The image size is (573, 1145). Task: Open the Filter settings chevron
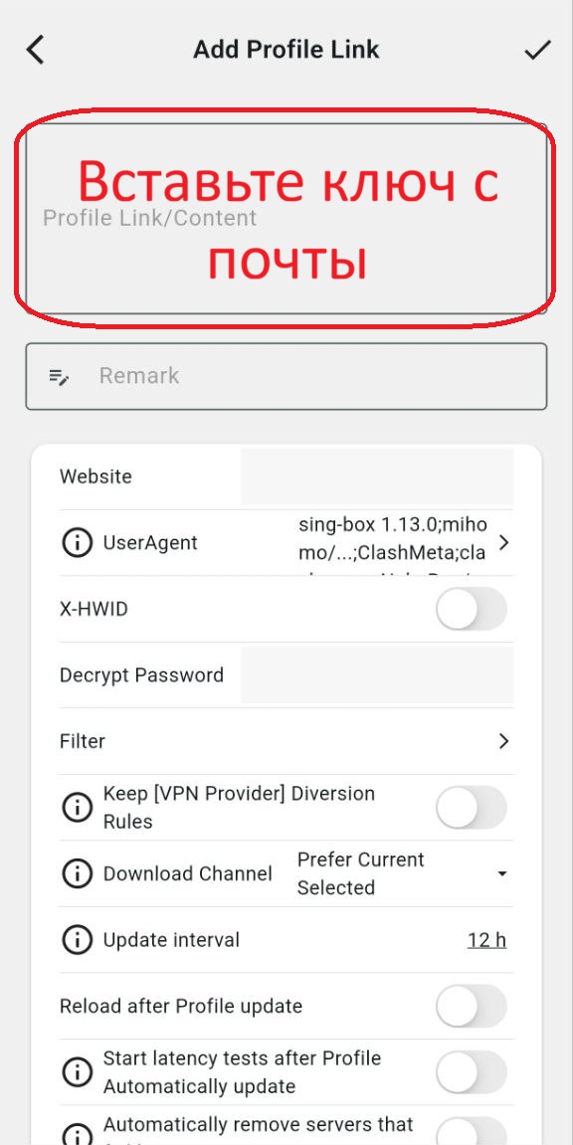[x=503, y=741]
